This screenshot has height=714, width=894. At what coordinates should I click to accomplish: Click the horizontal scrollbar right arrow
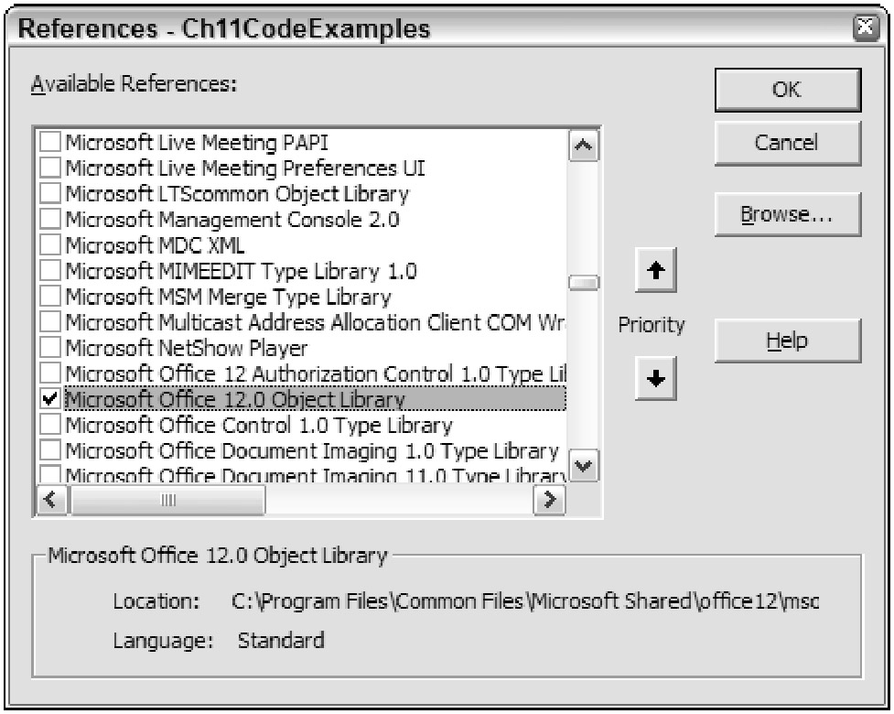tap(549, 500)
